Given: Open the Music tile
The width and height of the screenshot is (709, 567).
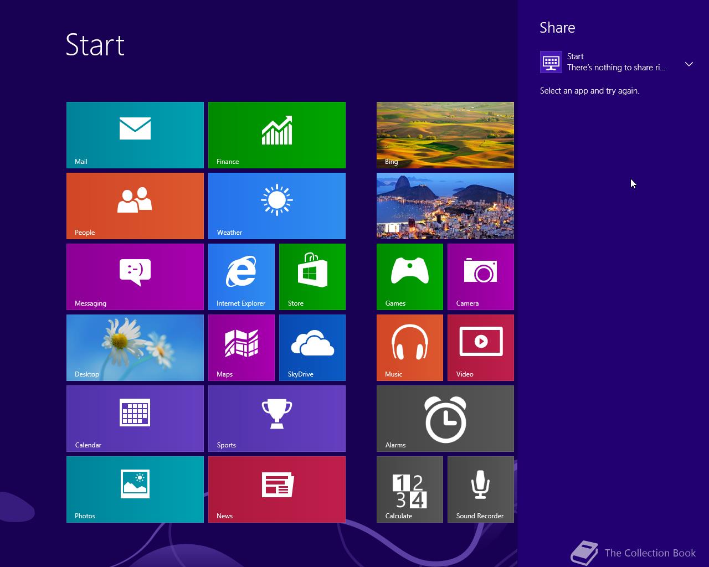Looking at the screenshot, I should tap(410, 348).
